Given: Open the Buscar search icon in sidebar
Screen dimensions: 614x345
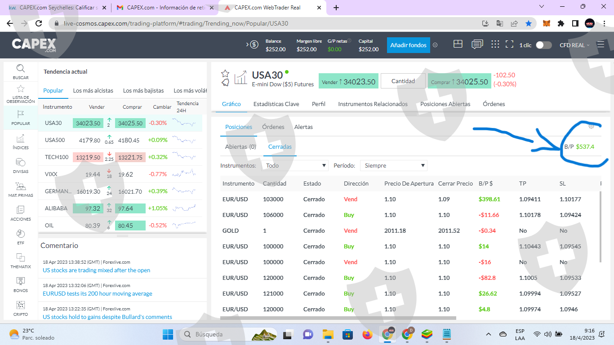Looking at the screenshot, I should point(21,69).
